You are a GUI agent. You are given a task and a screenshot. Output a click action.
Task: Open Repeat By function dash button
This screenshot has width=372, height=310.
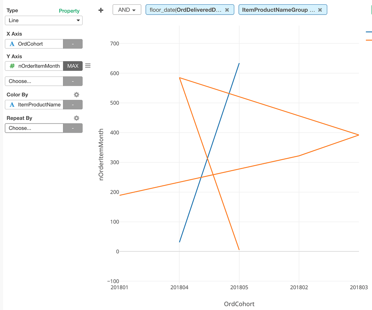pyautogui.click(x=73, y=128)
